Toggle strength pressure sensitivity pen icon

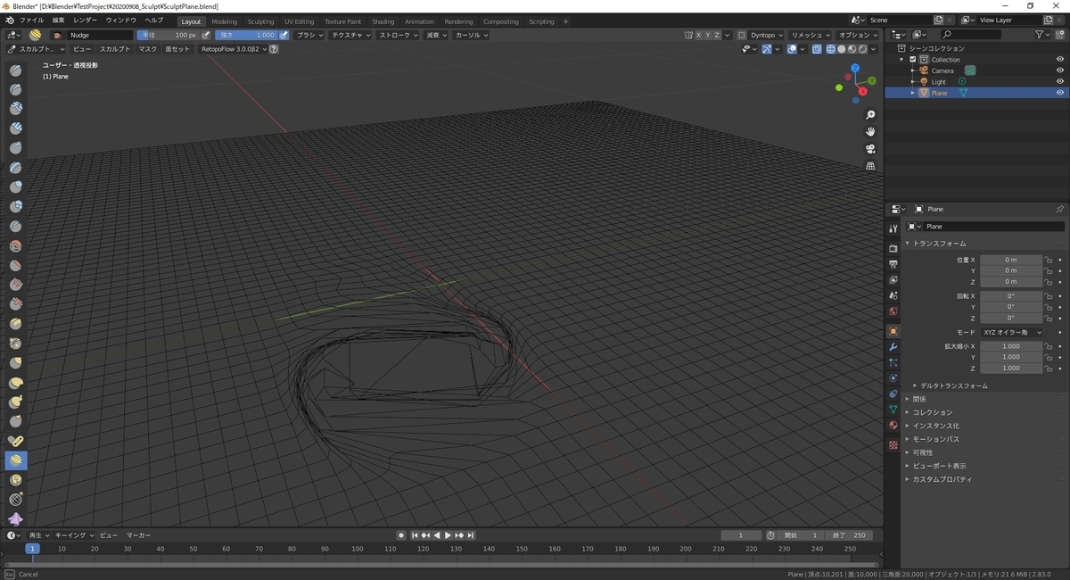tap(284, 35)
